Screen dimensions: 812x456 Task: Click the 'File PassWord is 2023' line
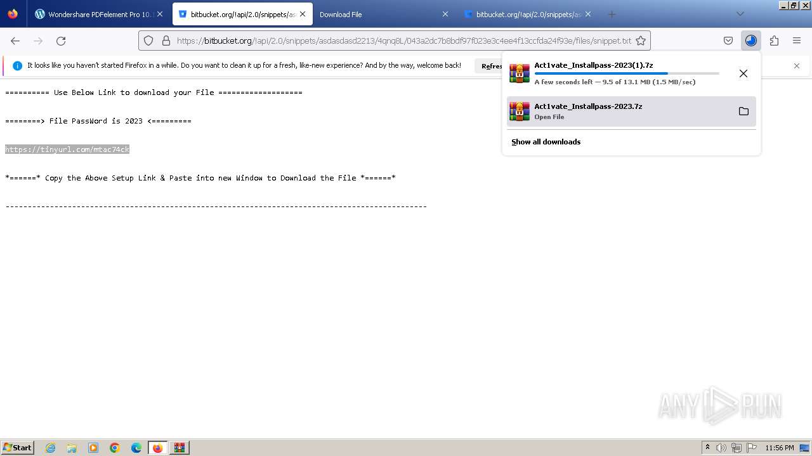[x=98, y=121]
